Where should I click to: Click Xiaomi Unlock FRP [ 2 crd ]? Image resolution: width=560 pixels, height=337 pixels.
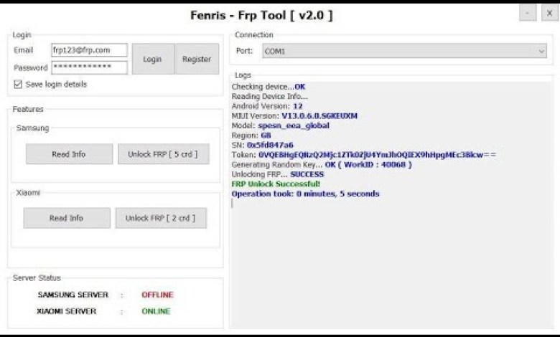click(x=161, y=218)
